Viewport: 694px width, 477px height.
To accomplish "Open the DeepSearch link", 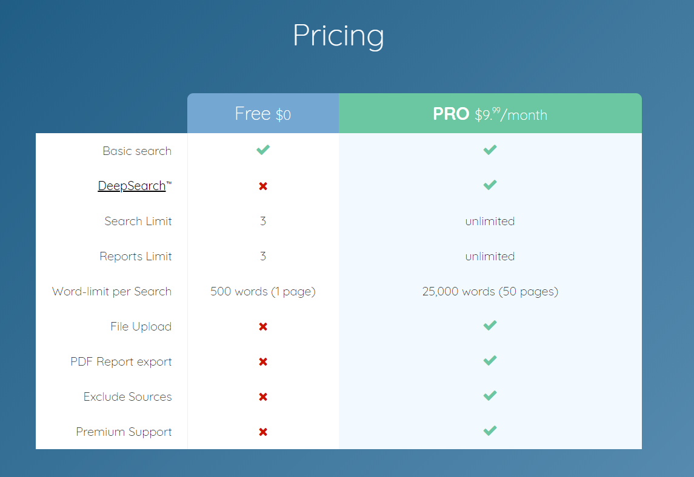I will 132,186.
